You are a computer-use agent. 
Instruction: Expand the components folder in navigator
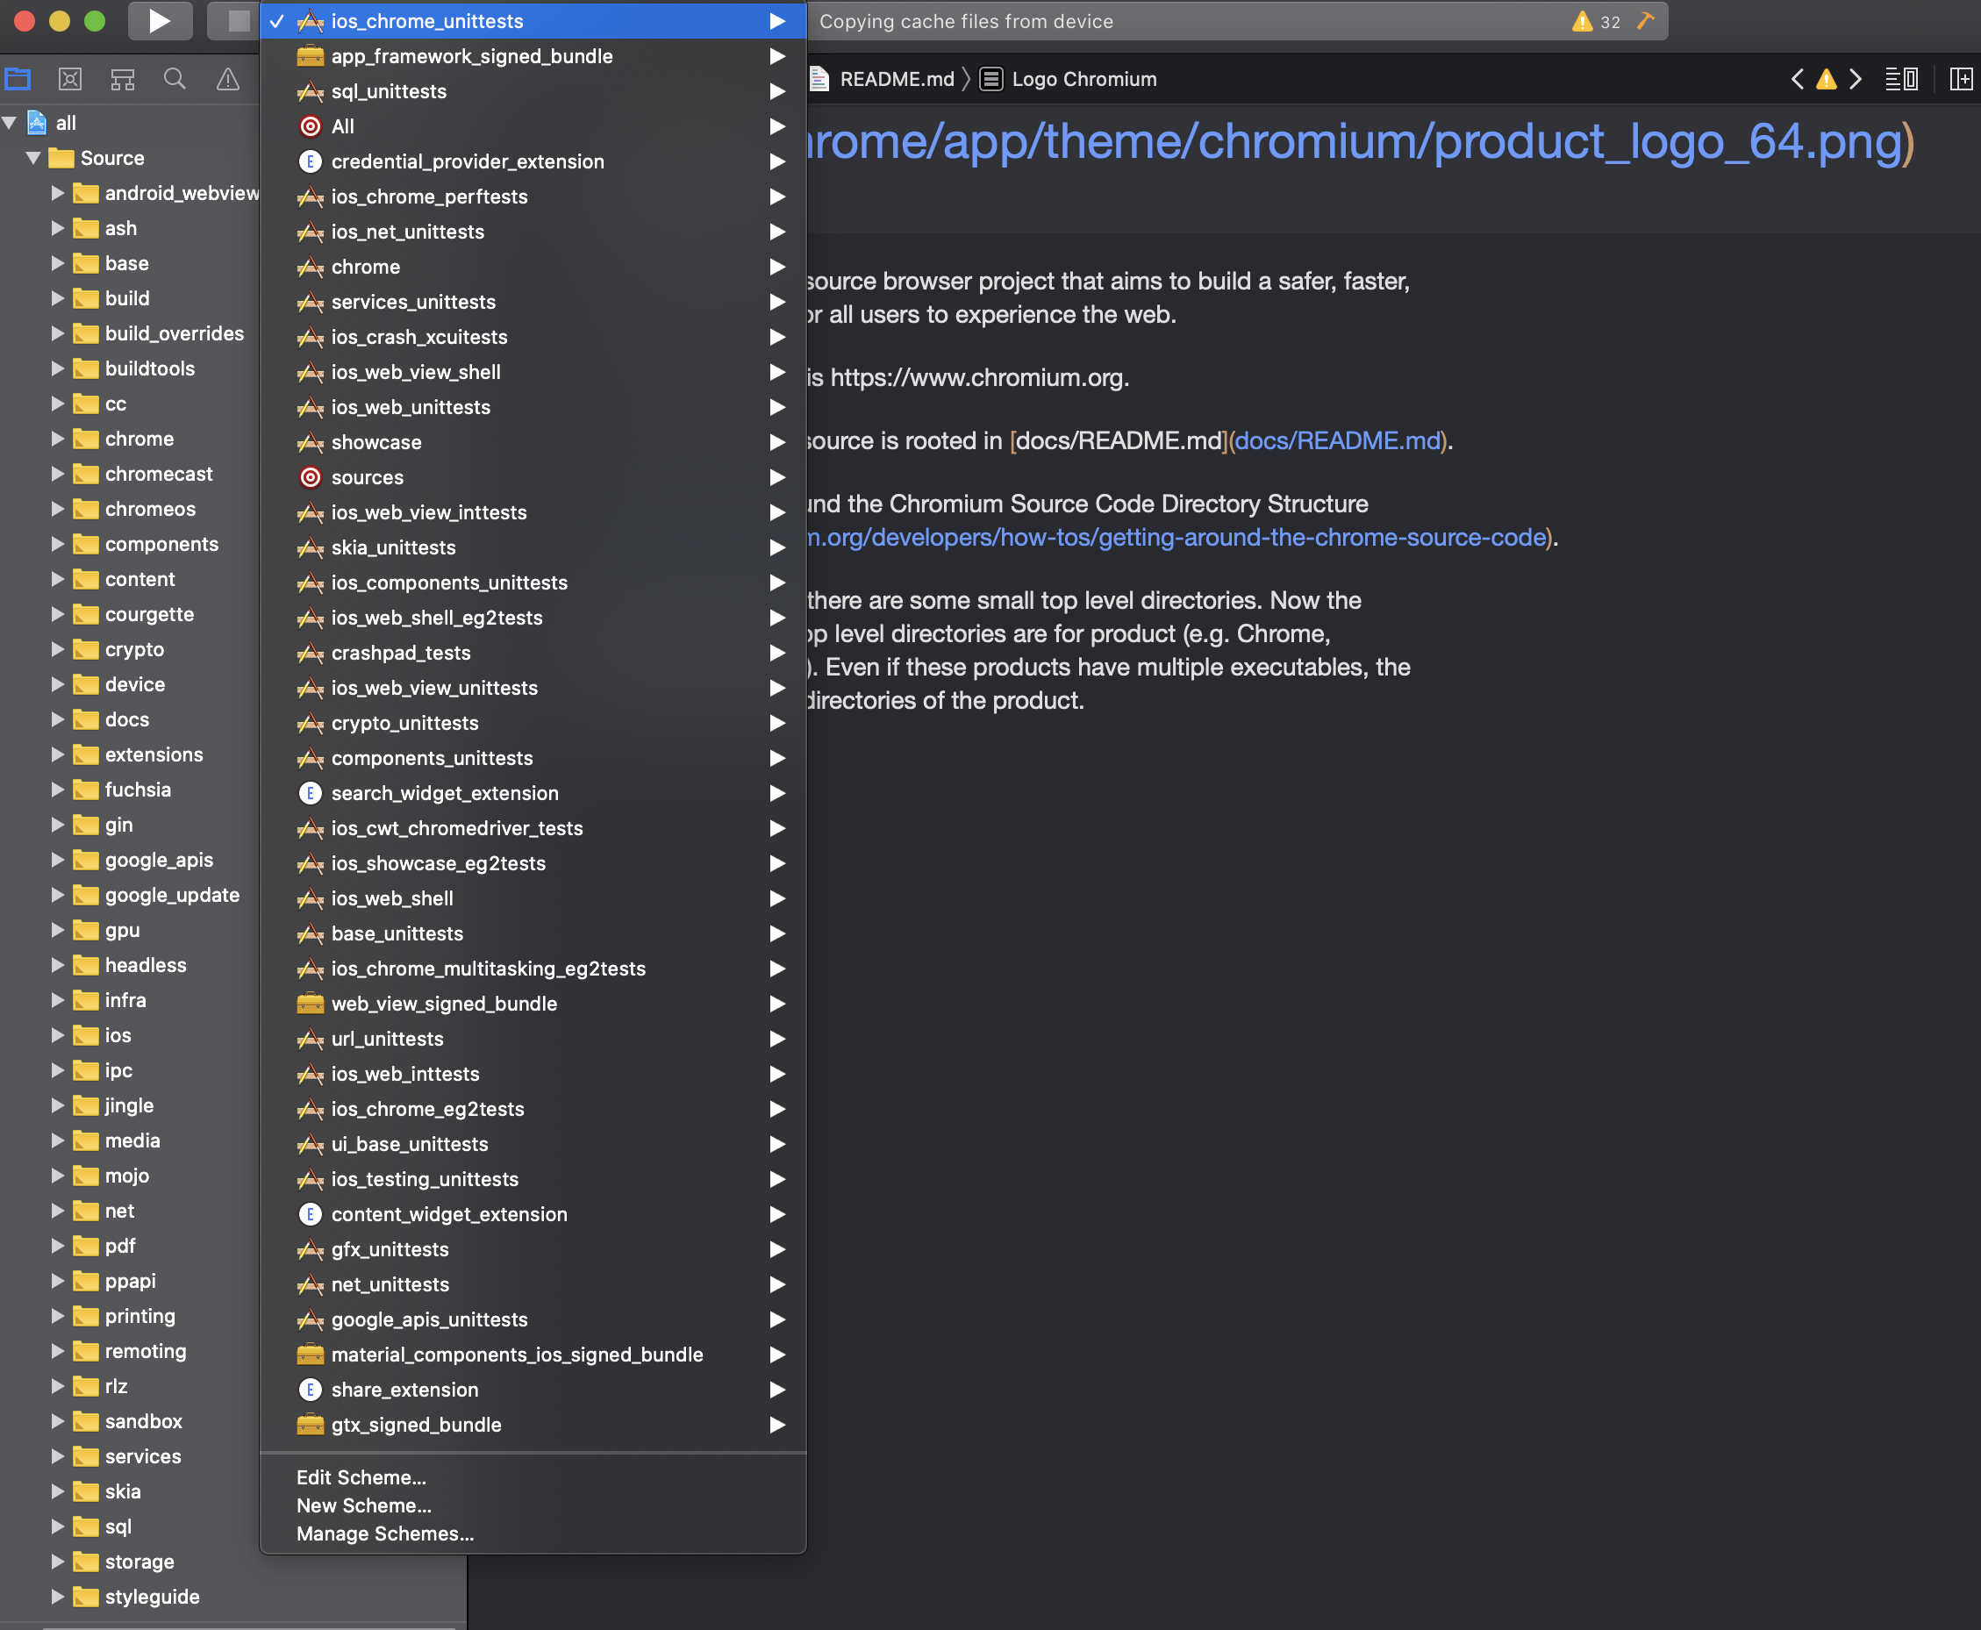click(57, 544)
